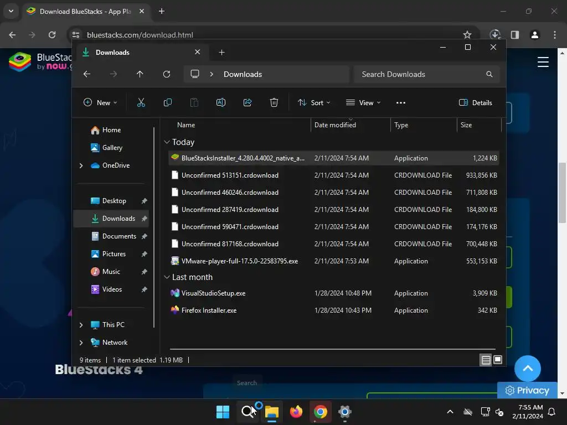
Task: Click the Chrome address bar URL
Action: tap(140, 35)
